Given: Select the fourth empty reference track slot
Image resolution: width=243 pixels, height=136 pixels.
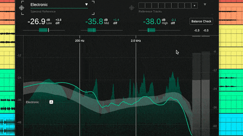Looking at the screenshot, I should point(161,6).
